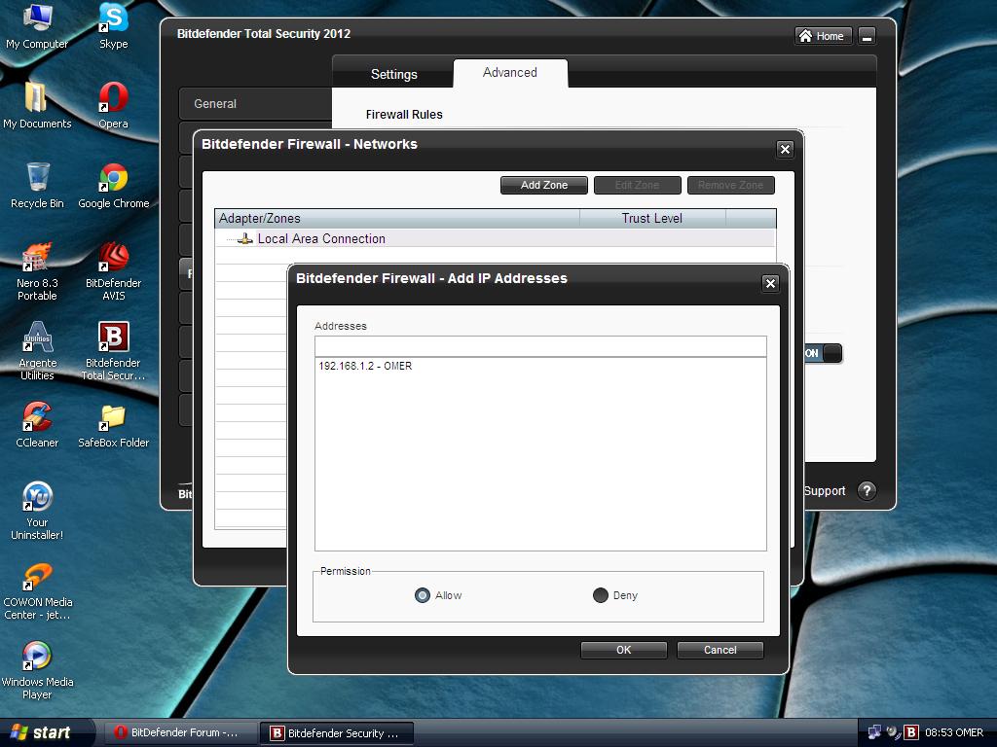Launch Google Chrome desktop shortcut
Image resolution: width=997 pixels, height=747 pixels.
click(x=113, y=186)
